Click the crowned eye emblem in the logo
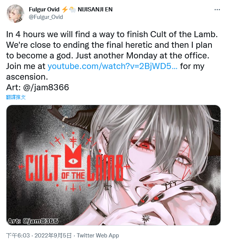 (x=73, y=157)
